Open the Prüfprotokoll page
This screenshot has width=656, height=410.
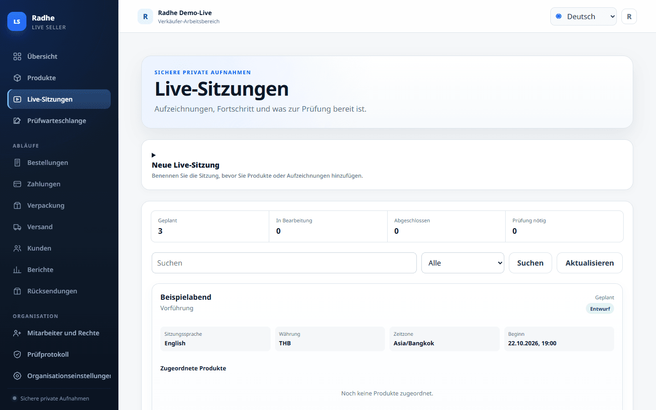(x=59, y=354)
